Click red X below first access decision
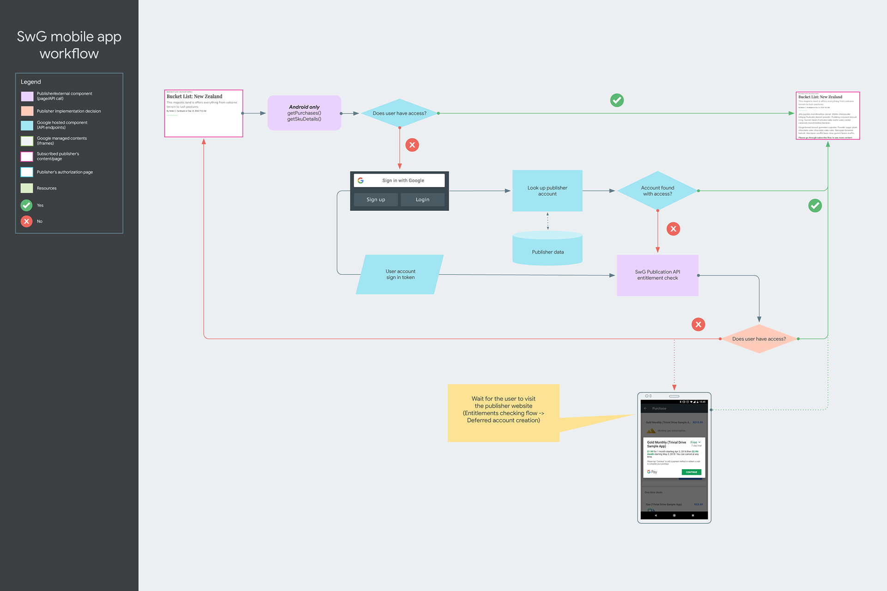This screenshot has width=887, height=591. click(412, 145)
